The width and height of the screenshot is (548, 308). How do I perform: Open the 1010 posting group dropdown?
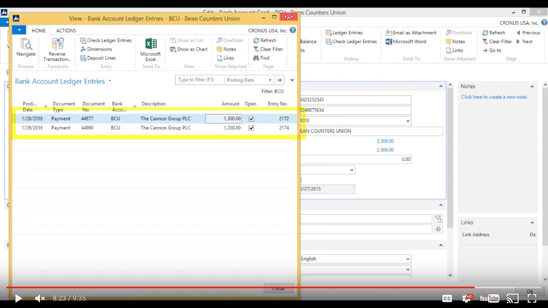408,121
